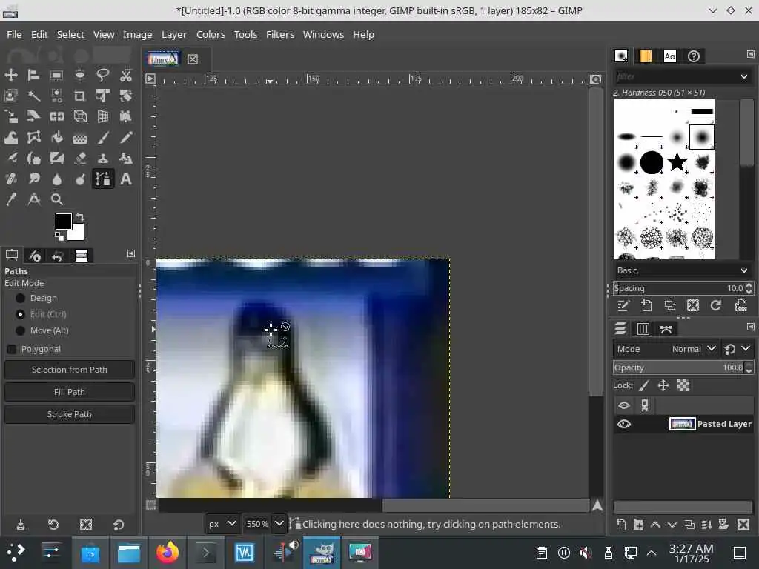Switch to the Patterns tab
Viewport: 759px width, 569px height.
646,56
